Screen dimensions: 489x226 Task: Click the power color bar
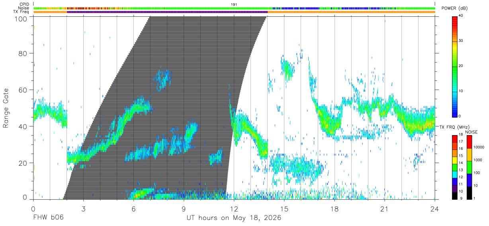pyautogui.click(x=455, y=66)
